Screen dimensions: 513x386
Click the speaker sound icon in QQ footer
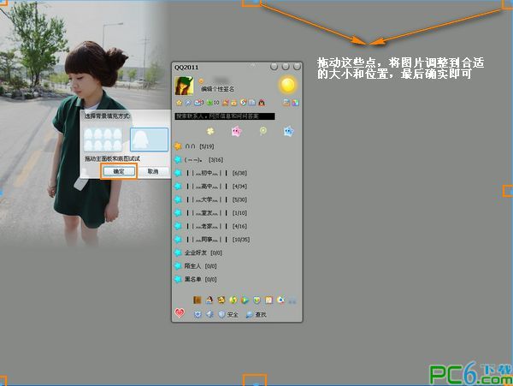pyautogui.click(x=209, y=314)
